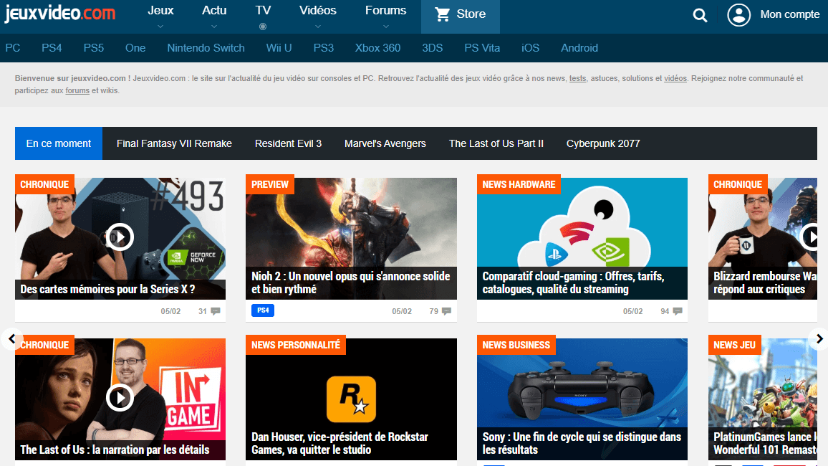
Task: Click the jeuxvideo.com logo
Action: [59, 14]
